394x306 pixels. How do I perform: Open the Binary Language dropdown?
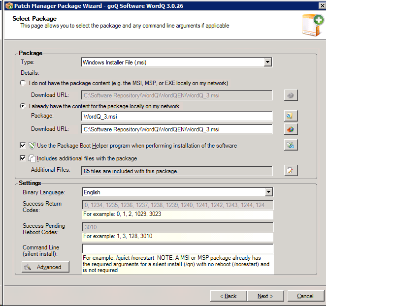click(x=268, y=192)
